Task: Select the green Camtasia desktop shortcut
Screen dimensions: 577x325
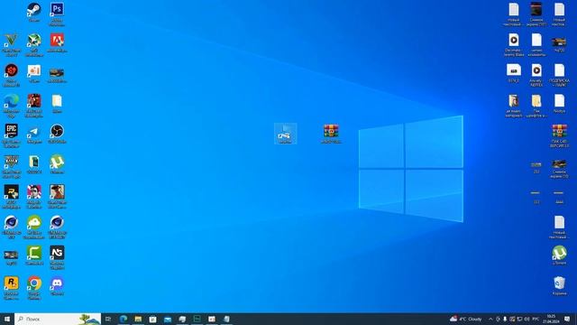Action: [34, 253]
